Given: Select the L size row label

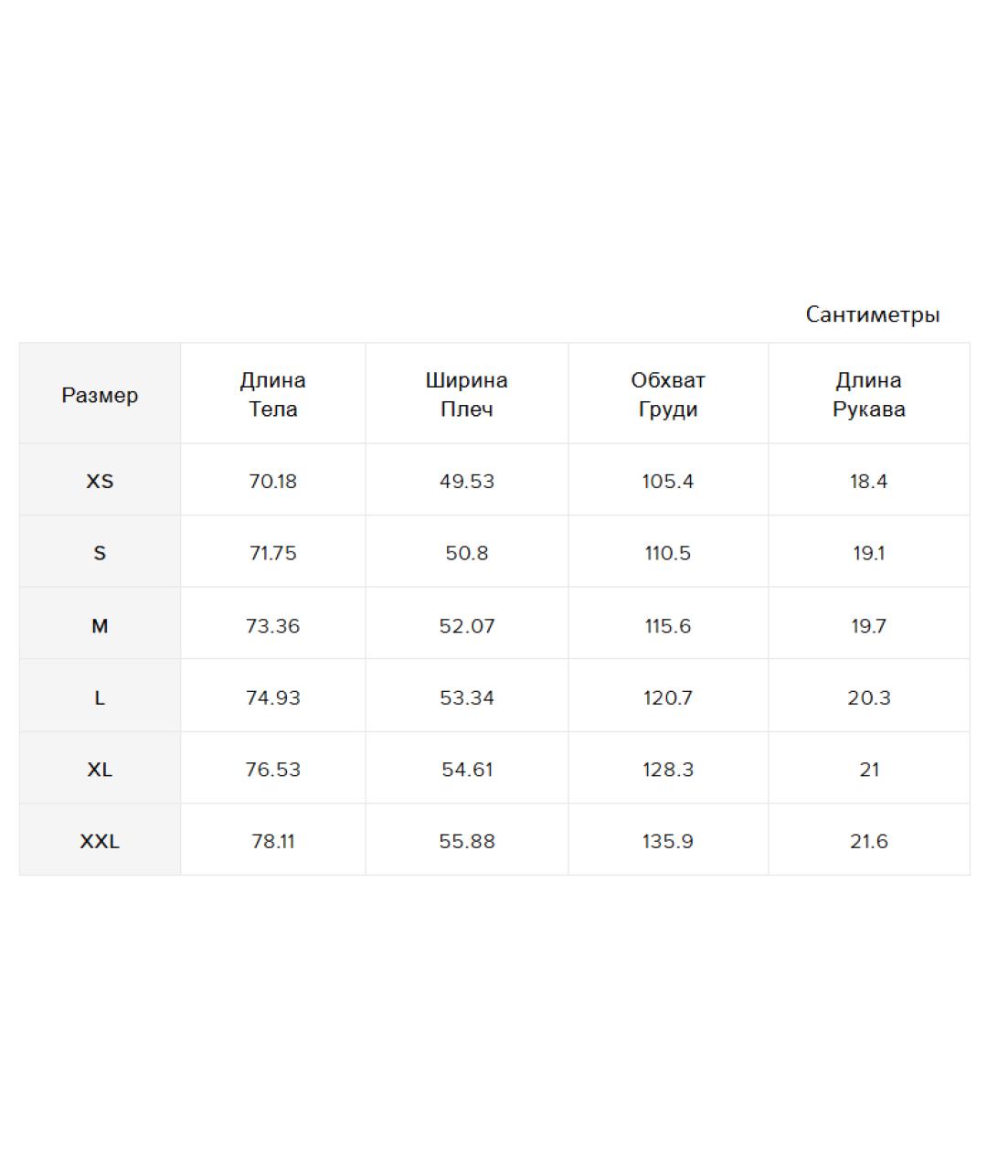Looking at the screenshot, I should pyautogui.click(x=100, y=697).
